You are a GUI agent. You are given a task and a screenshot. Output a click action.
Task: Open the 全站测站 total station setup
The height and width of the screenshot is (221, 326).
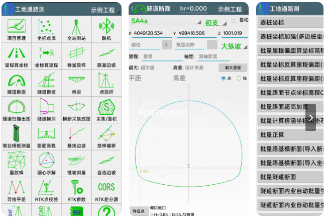click(76, 29)
